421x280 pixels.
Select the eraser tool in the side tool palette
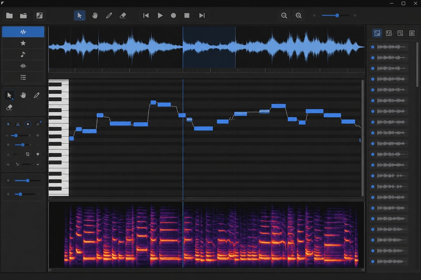coord(9,107)
